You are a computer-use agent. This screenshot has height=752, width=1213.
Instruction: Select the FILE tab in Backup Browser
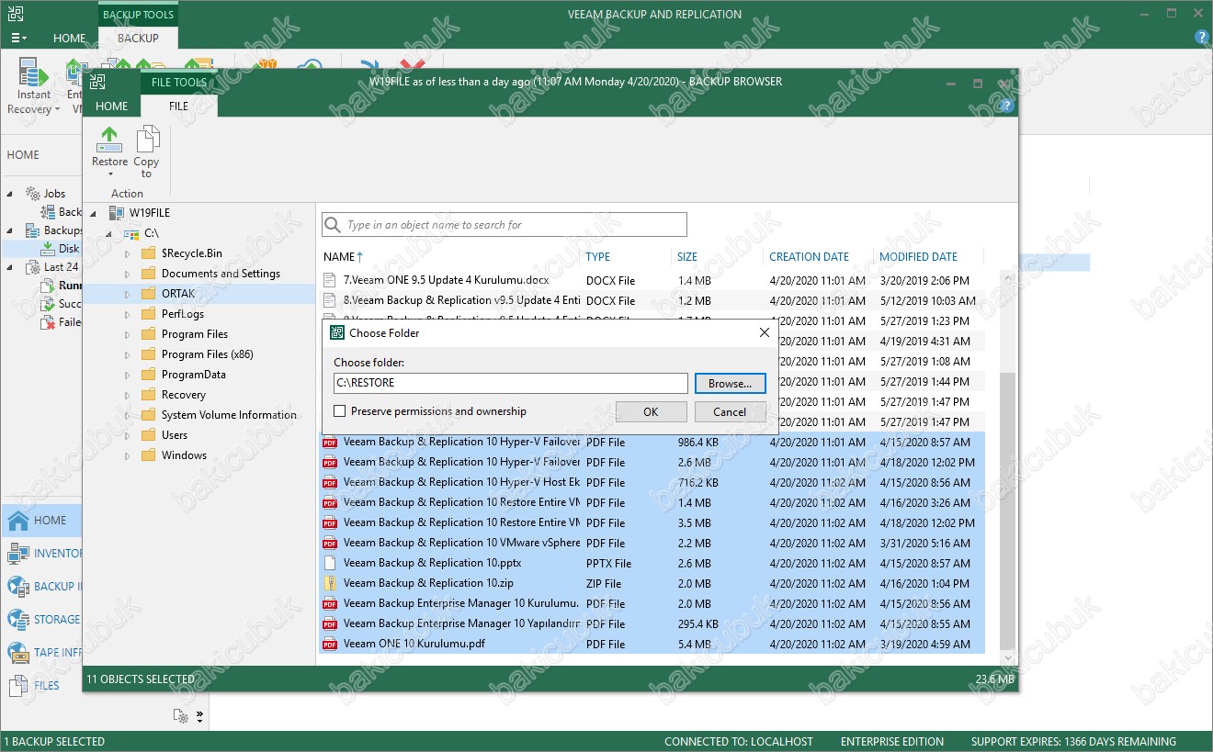click(178, 107)
